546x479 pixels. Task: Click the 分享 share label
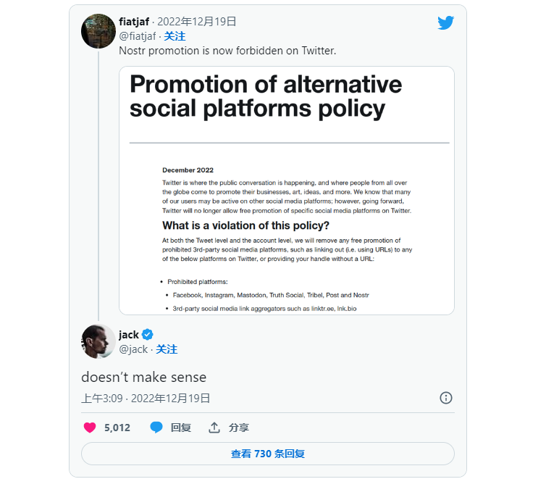point(239,428)
